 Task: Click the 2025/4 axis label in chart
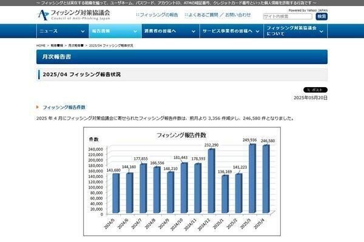259,224
